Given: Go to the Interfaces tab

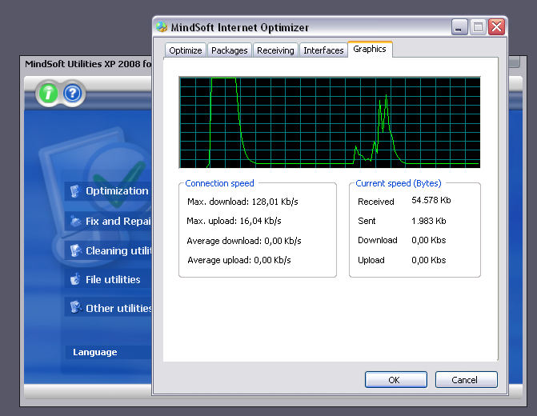Looking at the screenshot, I should point(323,50).
